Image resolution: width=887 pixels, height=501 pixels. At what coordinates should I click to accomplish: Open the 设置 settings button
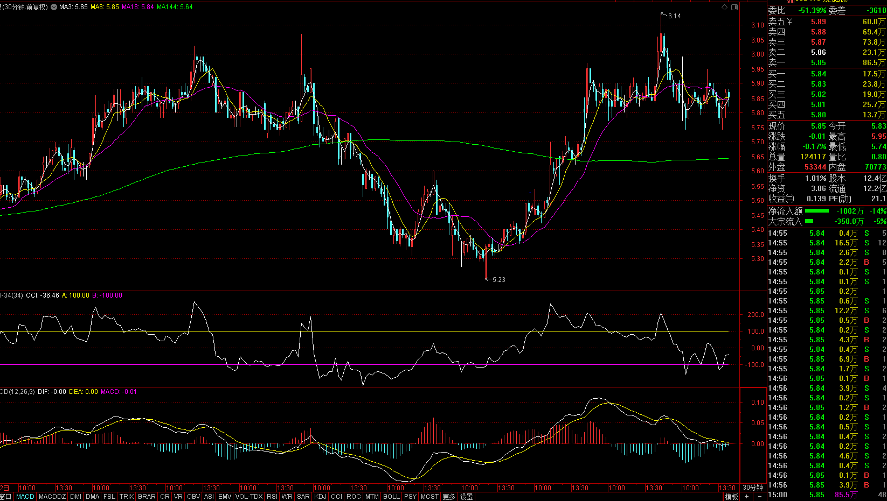(x=467, y=497)
